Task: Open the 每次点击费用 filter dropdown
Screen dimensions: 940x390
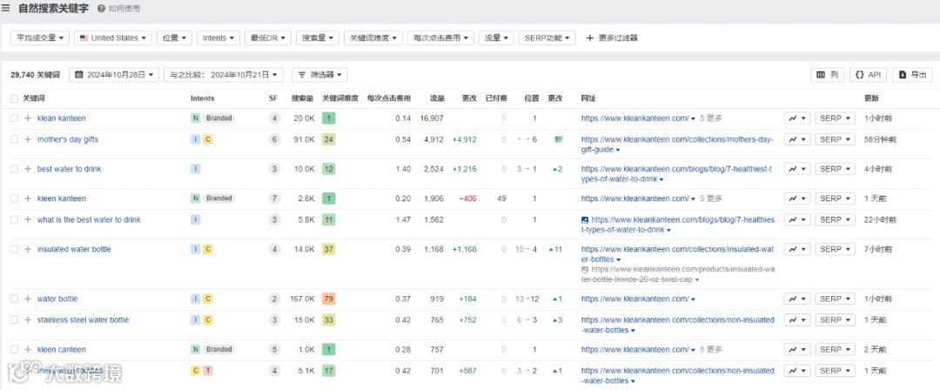Action: click(x=441, y=37)
